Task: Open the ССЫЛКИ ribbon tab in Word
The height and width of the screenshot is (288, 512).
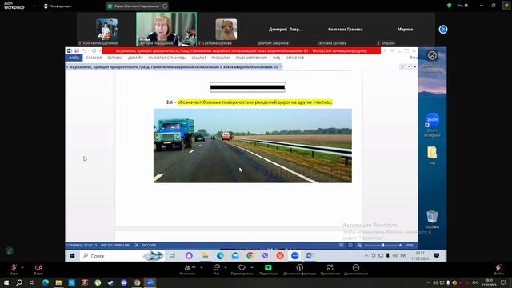Action: click(198, 58)
